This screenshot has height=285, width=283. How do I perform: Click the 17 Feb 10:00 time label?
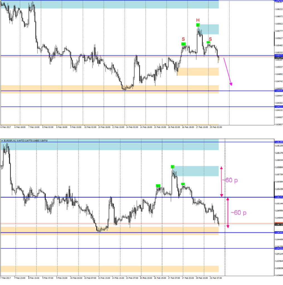click(x=202, y=127)
